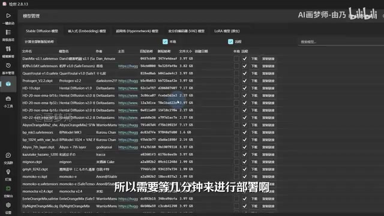The height and width of the screenshot is (216, 384).
Task: Switch to LoRA model tab
Action: [x=227, y=31]
